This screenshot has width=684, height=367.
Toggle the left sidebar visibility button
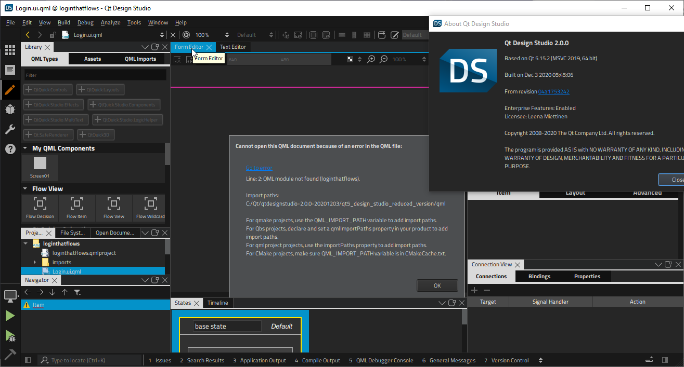28,360
